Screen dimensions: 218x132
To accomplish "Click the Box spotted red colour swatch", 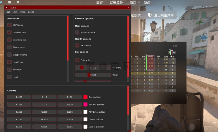I will point(85,97).
